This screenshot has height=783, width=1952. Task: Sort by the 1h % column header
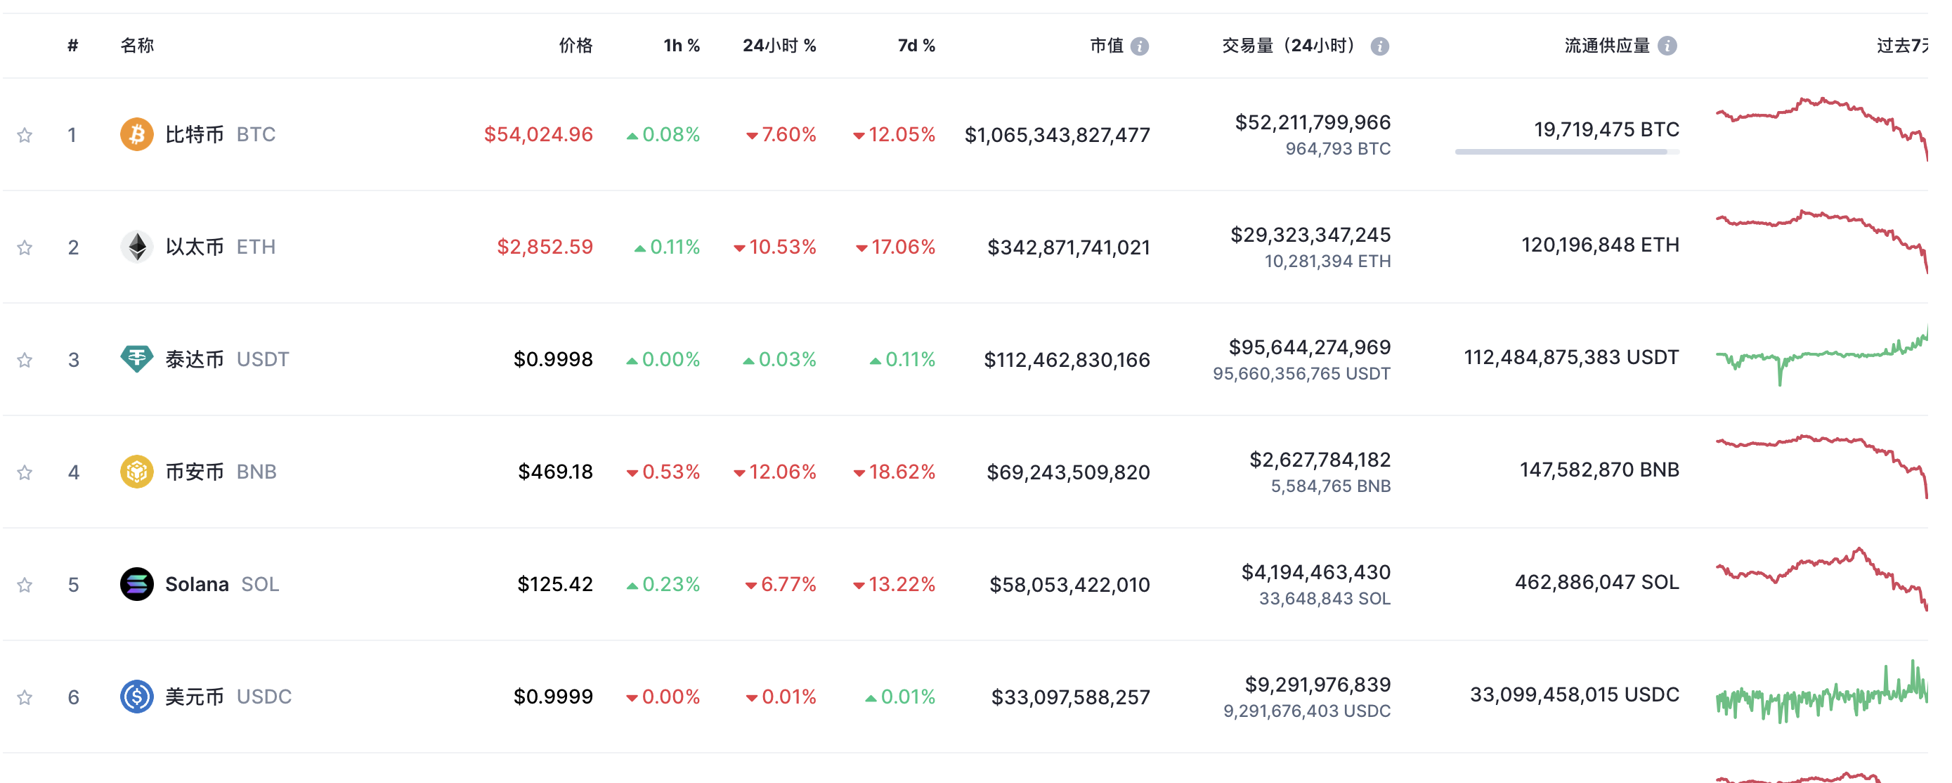681,46
